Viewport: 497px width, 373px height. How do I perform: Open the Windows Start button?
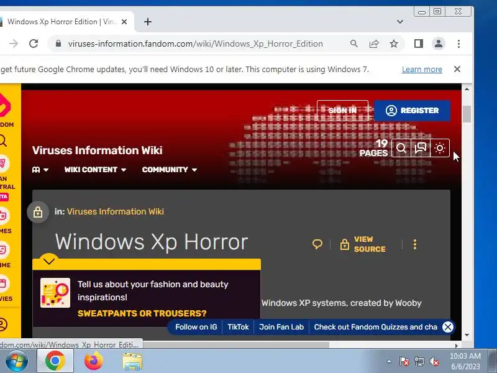17,361
